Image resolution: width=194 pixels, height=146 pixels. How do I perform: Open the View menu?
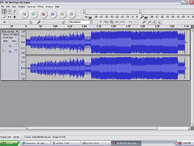click(x=14, y=7)
